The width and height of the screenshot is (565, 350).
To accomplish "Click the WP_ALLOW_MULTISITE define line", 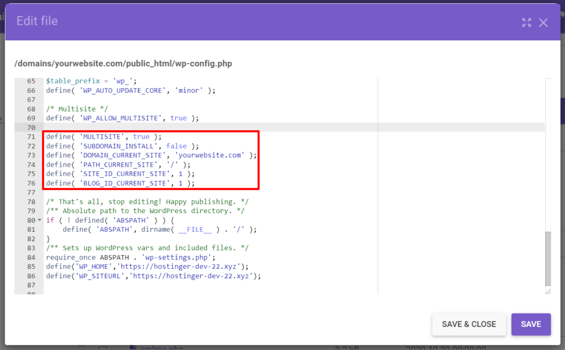I will click(x=122, y=118).
